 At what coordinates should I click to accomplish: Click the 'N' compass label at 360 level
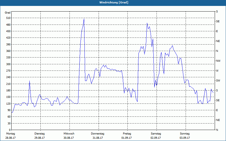pyautogui.click(x=217, y=51)
